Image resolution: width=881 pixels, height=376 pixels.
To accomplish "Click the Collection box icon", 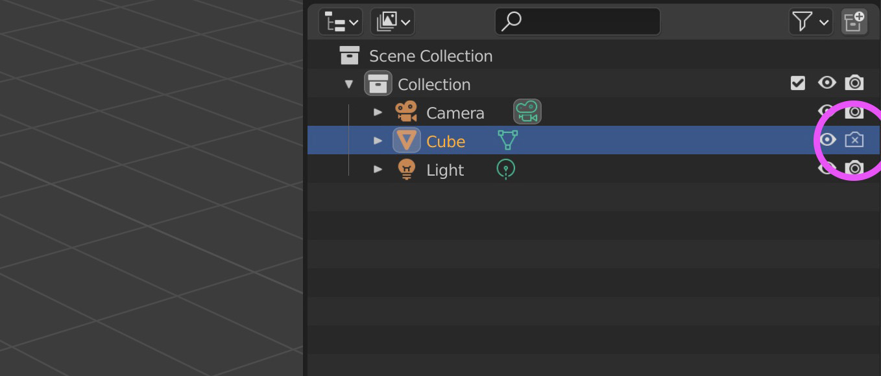I will 378,84.
